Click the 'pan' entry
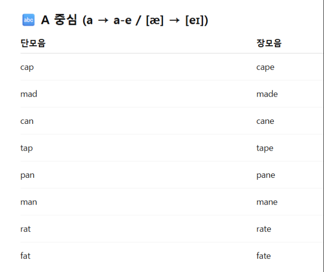This screenshot has height=272, width=324. (28, 175)
